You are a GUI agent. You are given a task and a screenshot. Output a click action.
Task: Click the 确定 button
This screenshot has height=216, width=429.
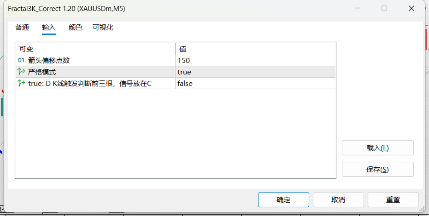283,199
